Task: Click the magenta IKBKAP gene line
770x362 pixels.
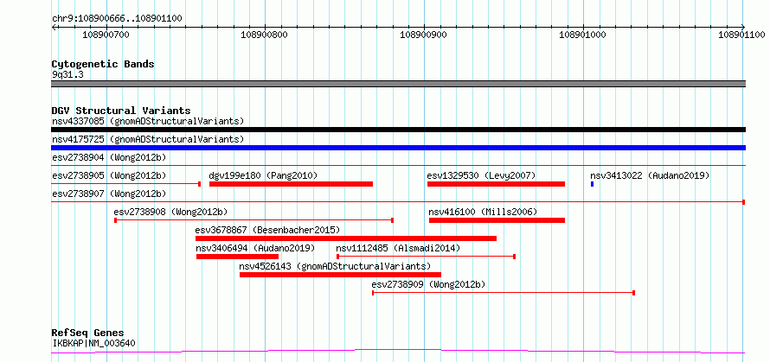Action: point(398,351)
